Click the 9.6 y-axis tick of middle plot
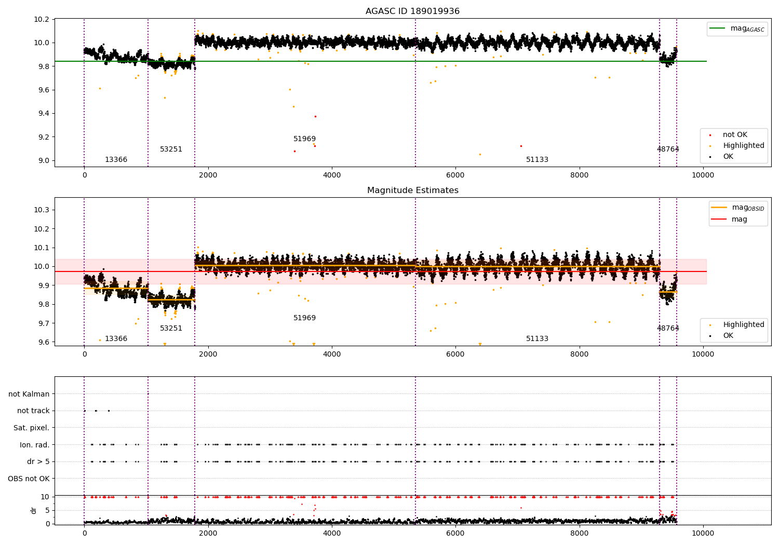The width and height of the screenshot is (779, 545). point(43,343)
